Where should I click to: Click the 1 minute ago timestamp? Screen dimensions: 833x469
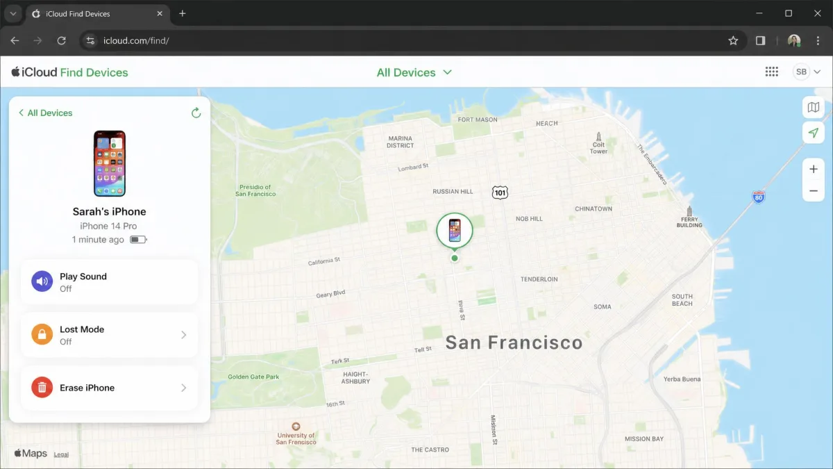pos(98,240)
